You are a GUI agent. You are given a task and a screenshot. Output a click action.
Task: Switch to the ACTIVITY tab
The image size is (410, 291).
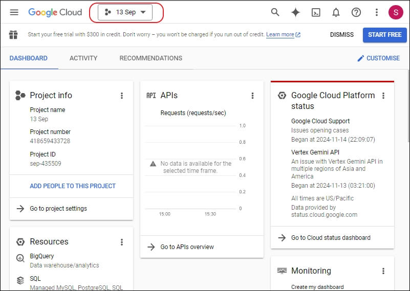(83, 58)
